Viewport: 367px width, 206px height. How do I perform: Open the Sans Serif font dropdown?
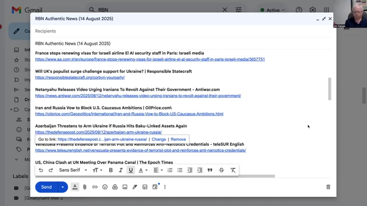pos(73,170)
